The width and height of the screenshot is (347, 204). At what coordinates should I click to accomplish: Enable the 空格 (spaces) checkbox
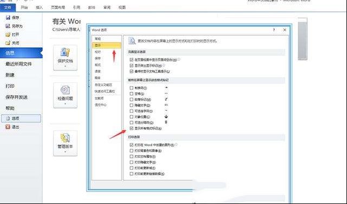click(131, 94)
